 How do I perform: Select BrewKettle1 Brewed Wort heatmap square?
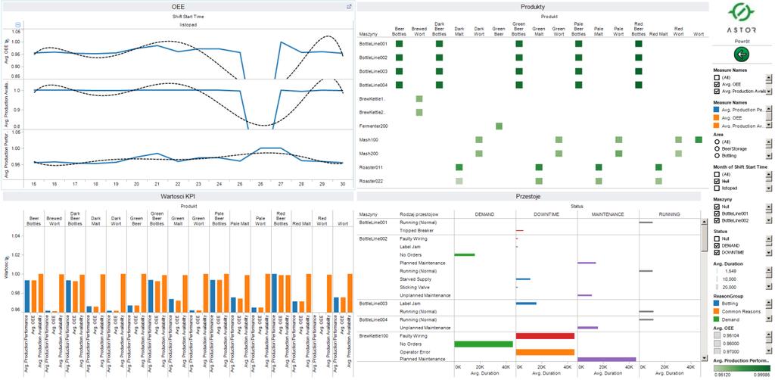click(x=419, y=99)
